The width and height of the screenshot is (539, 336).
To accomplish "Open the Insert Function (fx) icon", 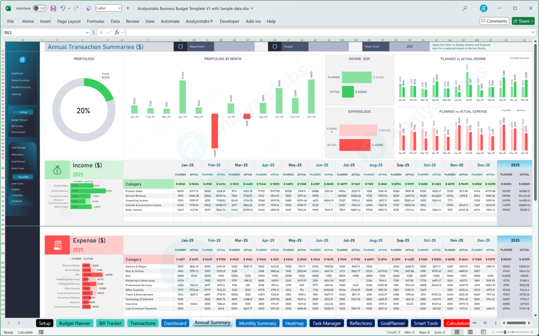I will pos(118,32).
